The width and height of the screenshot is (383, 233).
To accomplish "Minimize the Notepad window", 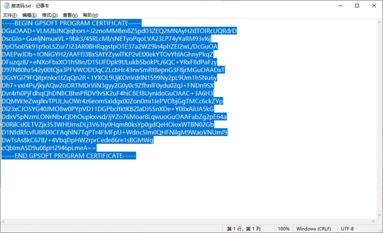I will tap(340, 6).
